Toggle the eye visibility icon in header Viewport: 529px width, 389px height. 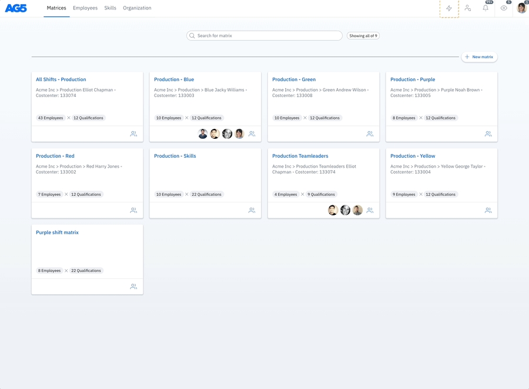[504, 8]
